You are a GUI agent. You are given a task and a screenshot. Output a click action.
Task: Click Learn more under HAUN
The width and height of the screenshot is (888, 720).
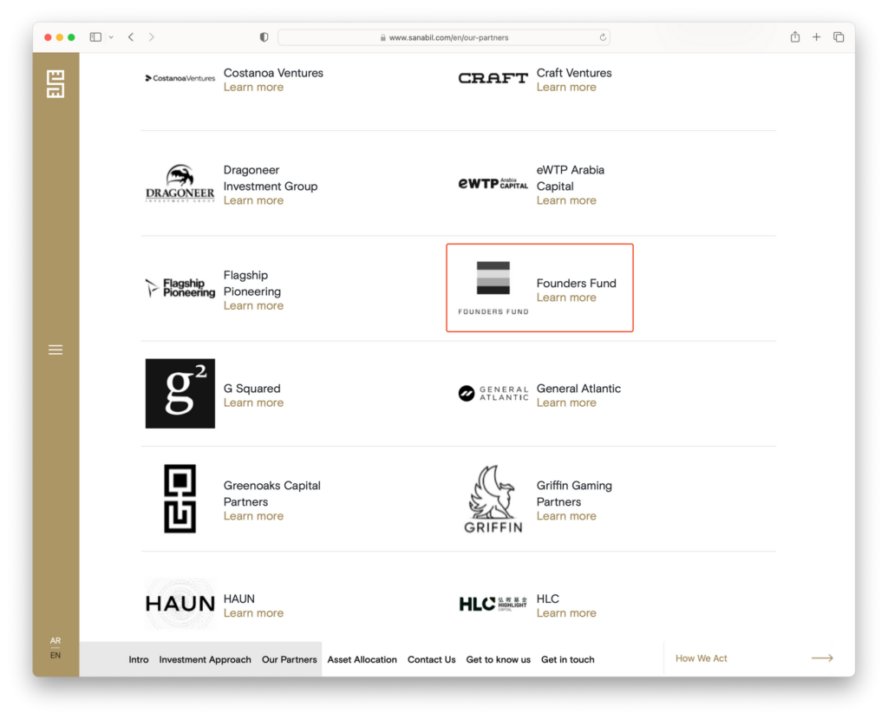(x=253, y=612)
